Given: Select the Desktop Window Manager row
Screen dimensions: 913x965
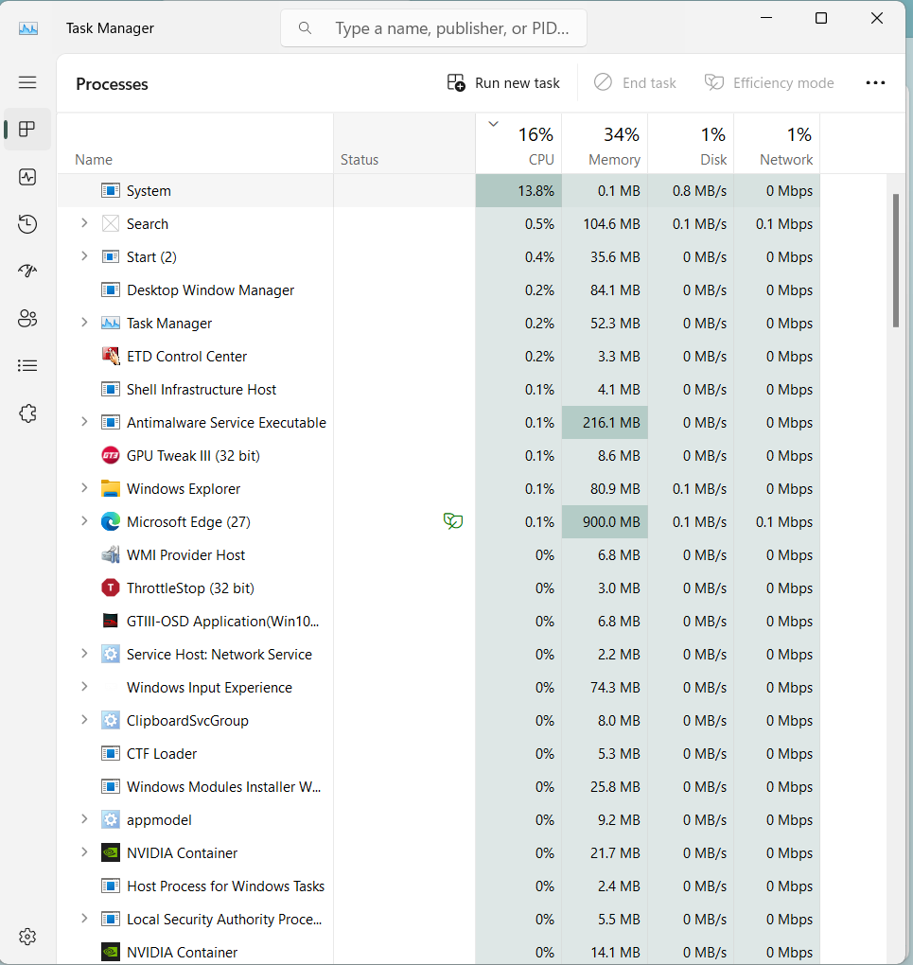Looking at the screenshot, I should click(x=438, y=289).
